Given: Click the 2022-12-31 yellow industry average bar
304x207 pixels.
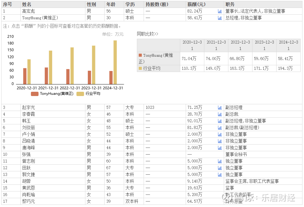Looking at the screenshot, I should [72, 66].
